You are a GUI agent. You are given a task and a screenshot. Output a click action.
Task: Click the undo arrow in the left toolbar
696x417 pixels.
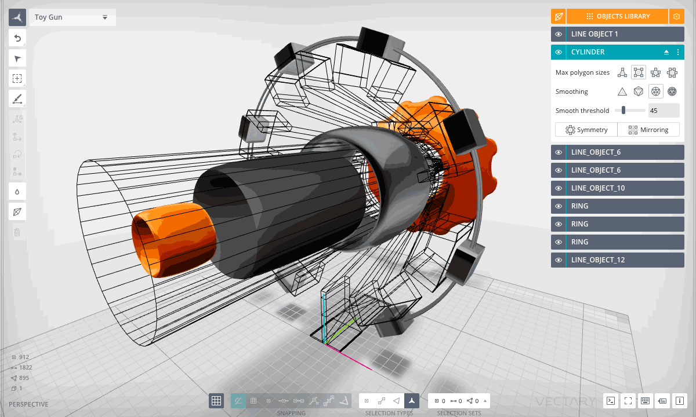tap(17, 38)
